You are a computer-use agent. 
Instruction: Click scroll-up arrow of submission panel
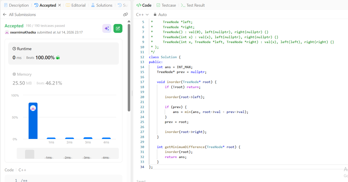click(129, 21)
